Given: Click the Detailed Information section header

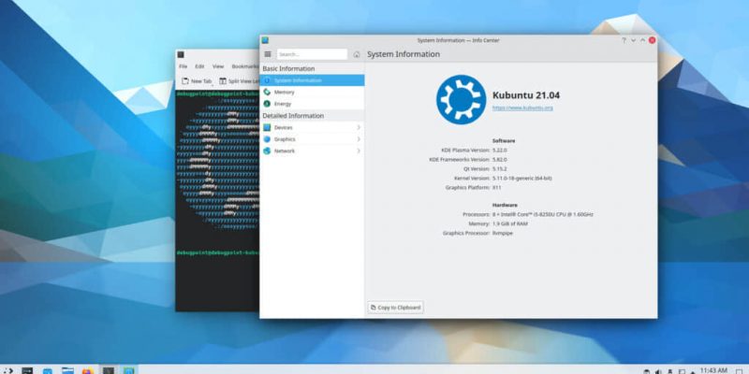Looking at the screenshot, I should tap(293, 116).
